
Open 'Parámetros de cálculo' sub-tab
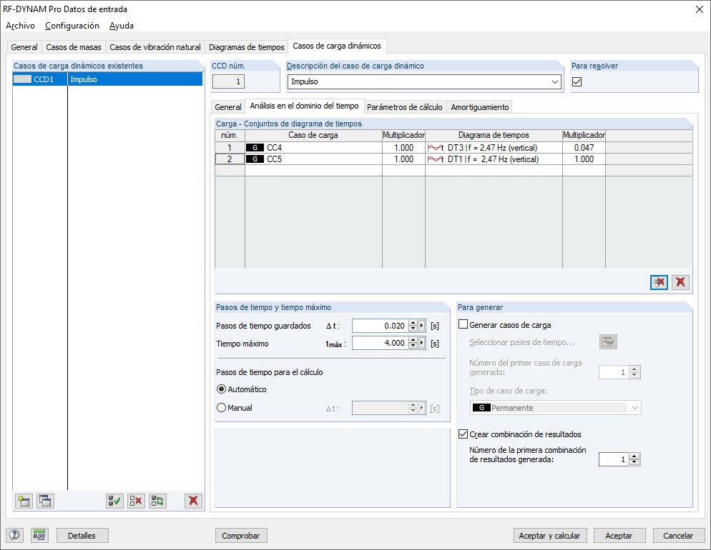coord(404,107)
